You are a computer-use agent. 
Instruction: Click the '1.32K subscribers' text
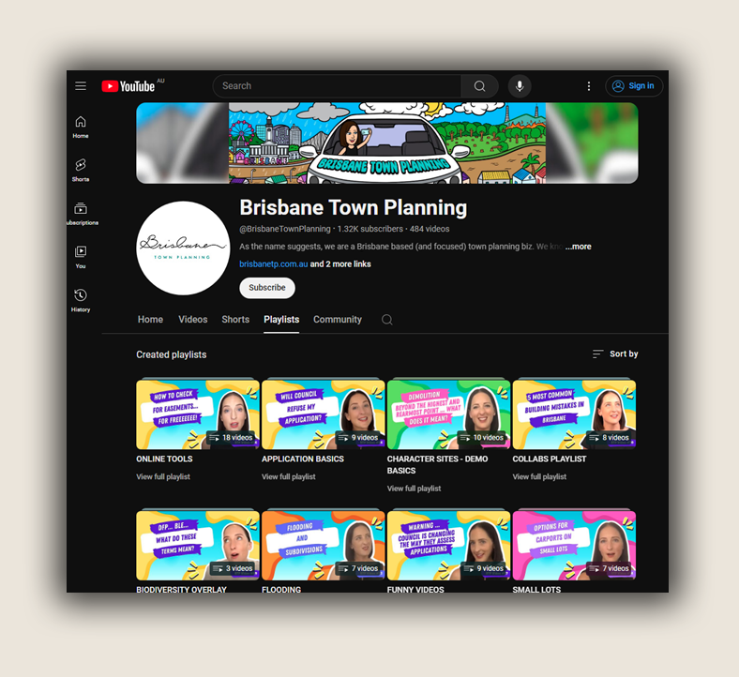point(370,229)
